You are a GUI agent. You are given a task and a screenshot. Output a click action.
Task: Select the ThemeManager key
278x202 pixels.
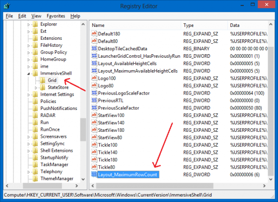[x=57, y=179]
